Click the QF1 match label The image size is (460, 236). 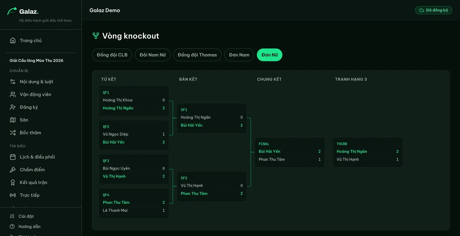point(106,93)
